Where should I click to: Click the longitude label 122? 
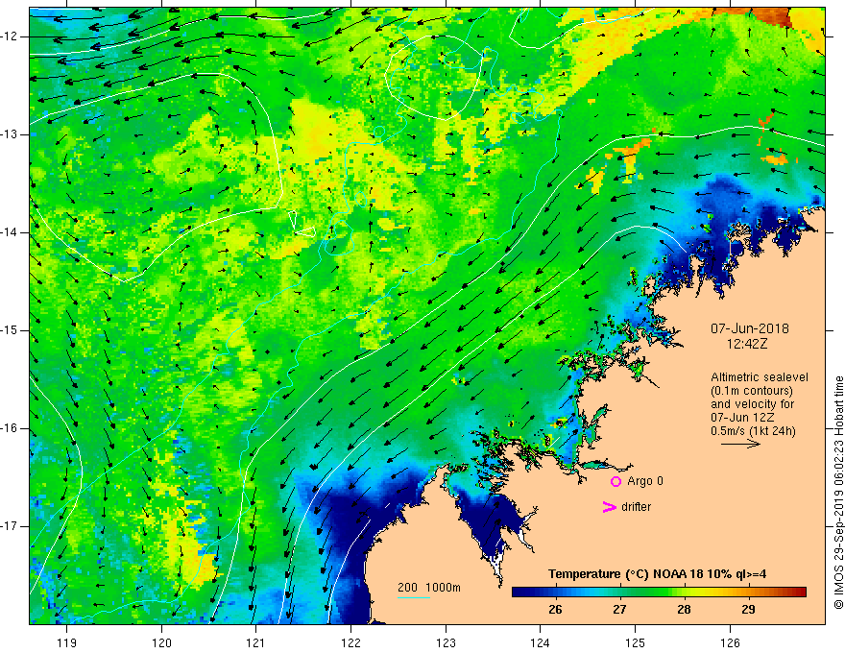pyautogui.click(x=350, y=642)
